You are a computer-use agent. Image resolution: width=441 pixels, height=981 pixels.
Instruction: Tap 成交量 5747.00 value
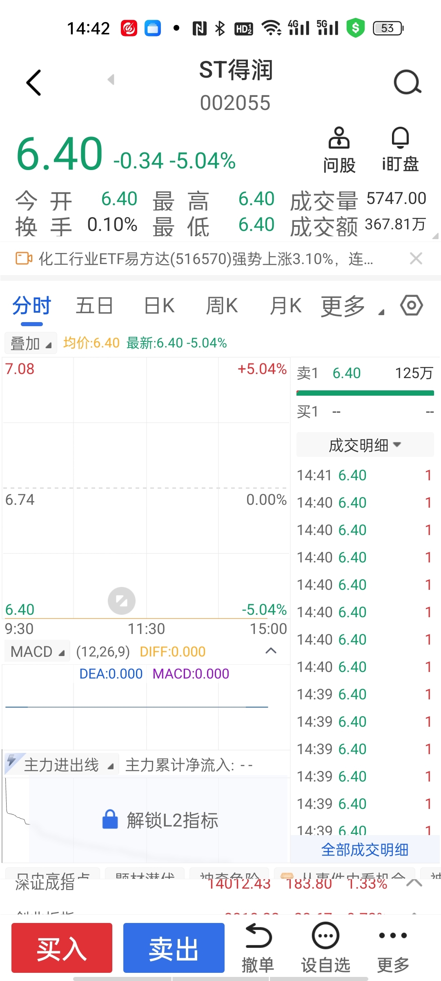(x=396, y=199)
